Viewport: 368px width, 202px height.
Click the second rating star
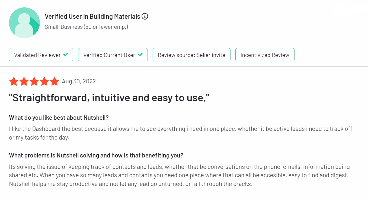pyautogui.click(x=24, y=81)
